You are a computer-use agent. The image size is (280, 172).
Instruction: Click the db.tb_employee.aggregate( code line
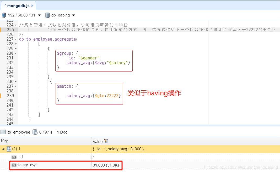(x=49, y=39)
